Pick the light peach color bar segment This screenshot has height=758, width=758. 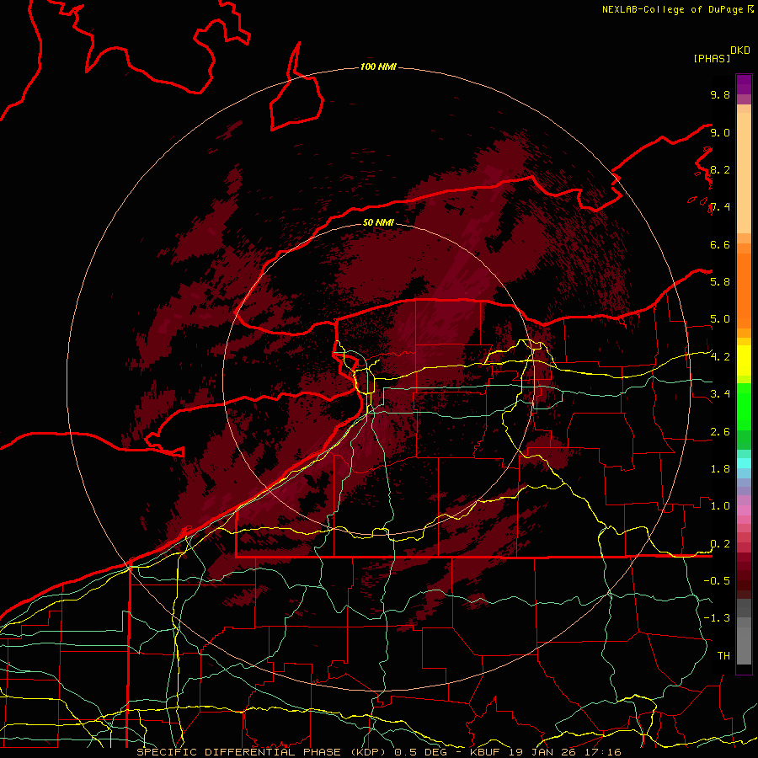[x=744, y=174]
